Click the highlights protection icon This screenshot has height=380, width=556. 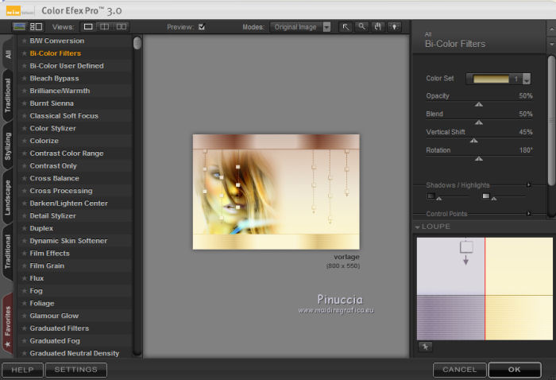point(486,196)
